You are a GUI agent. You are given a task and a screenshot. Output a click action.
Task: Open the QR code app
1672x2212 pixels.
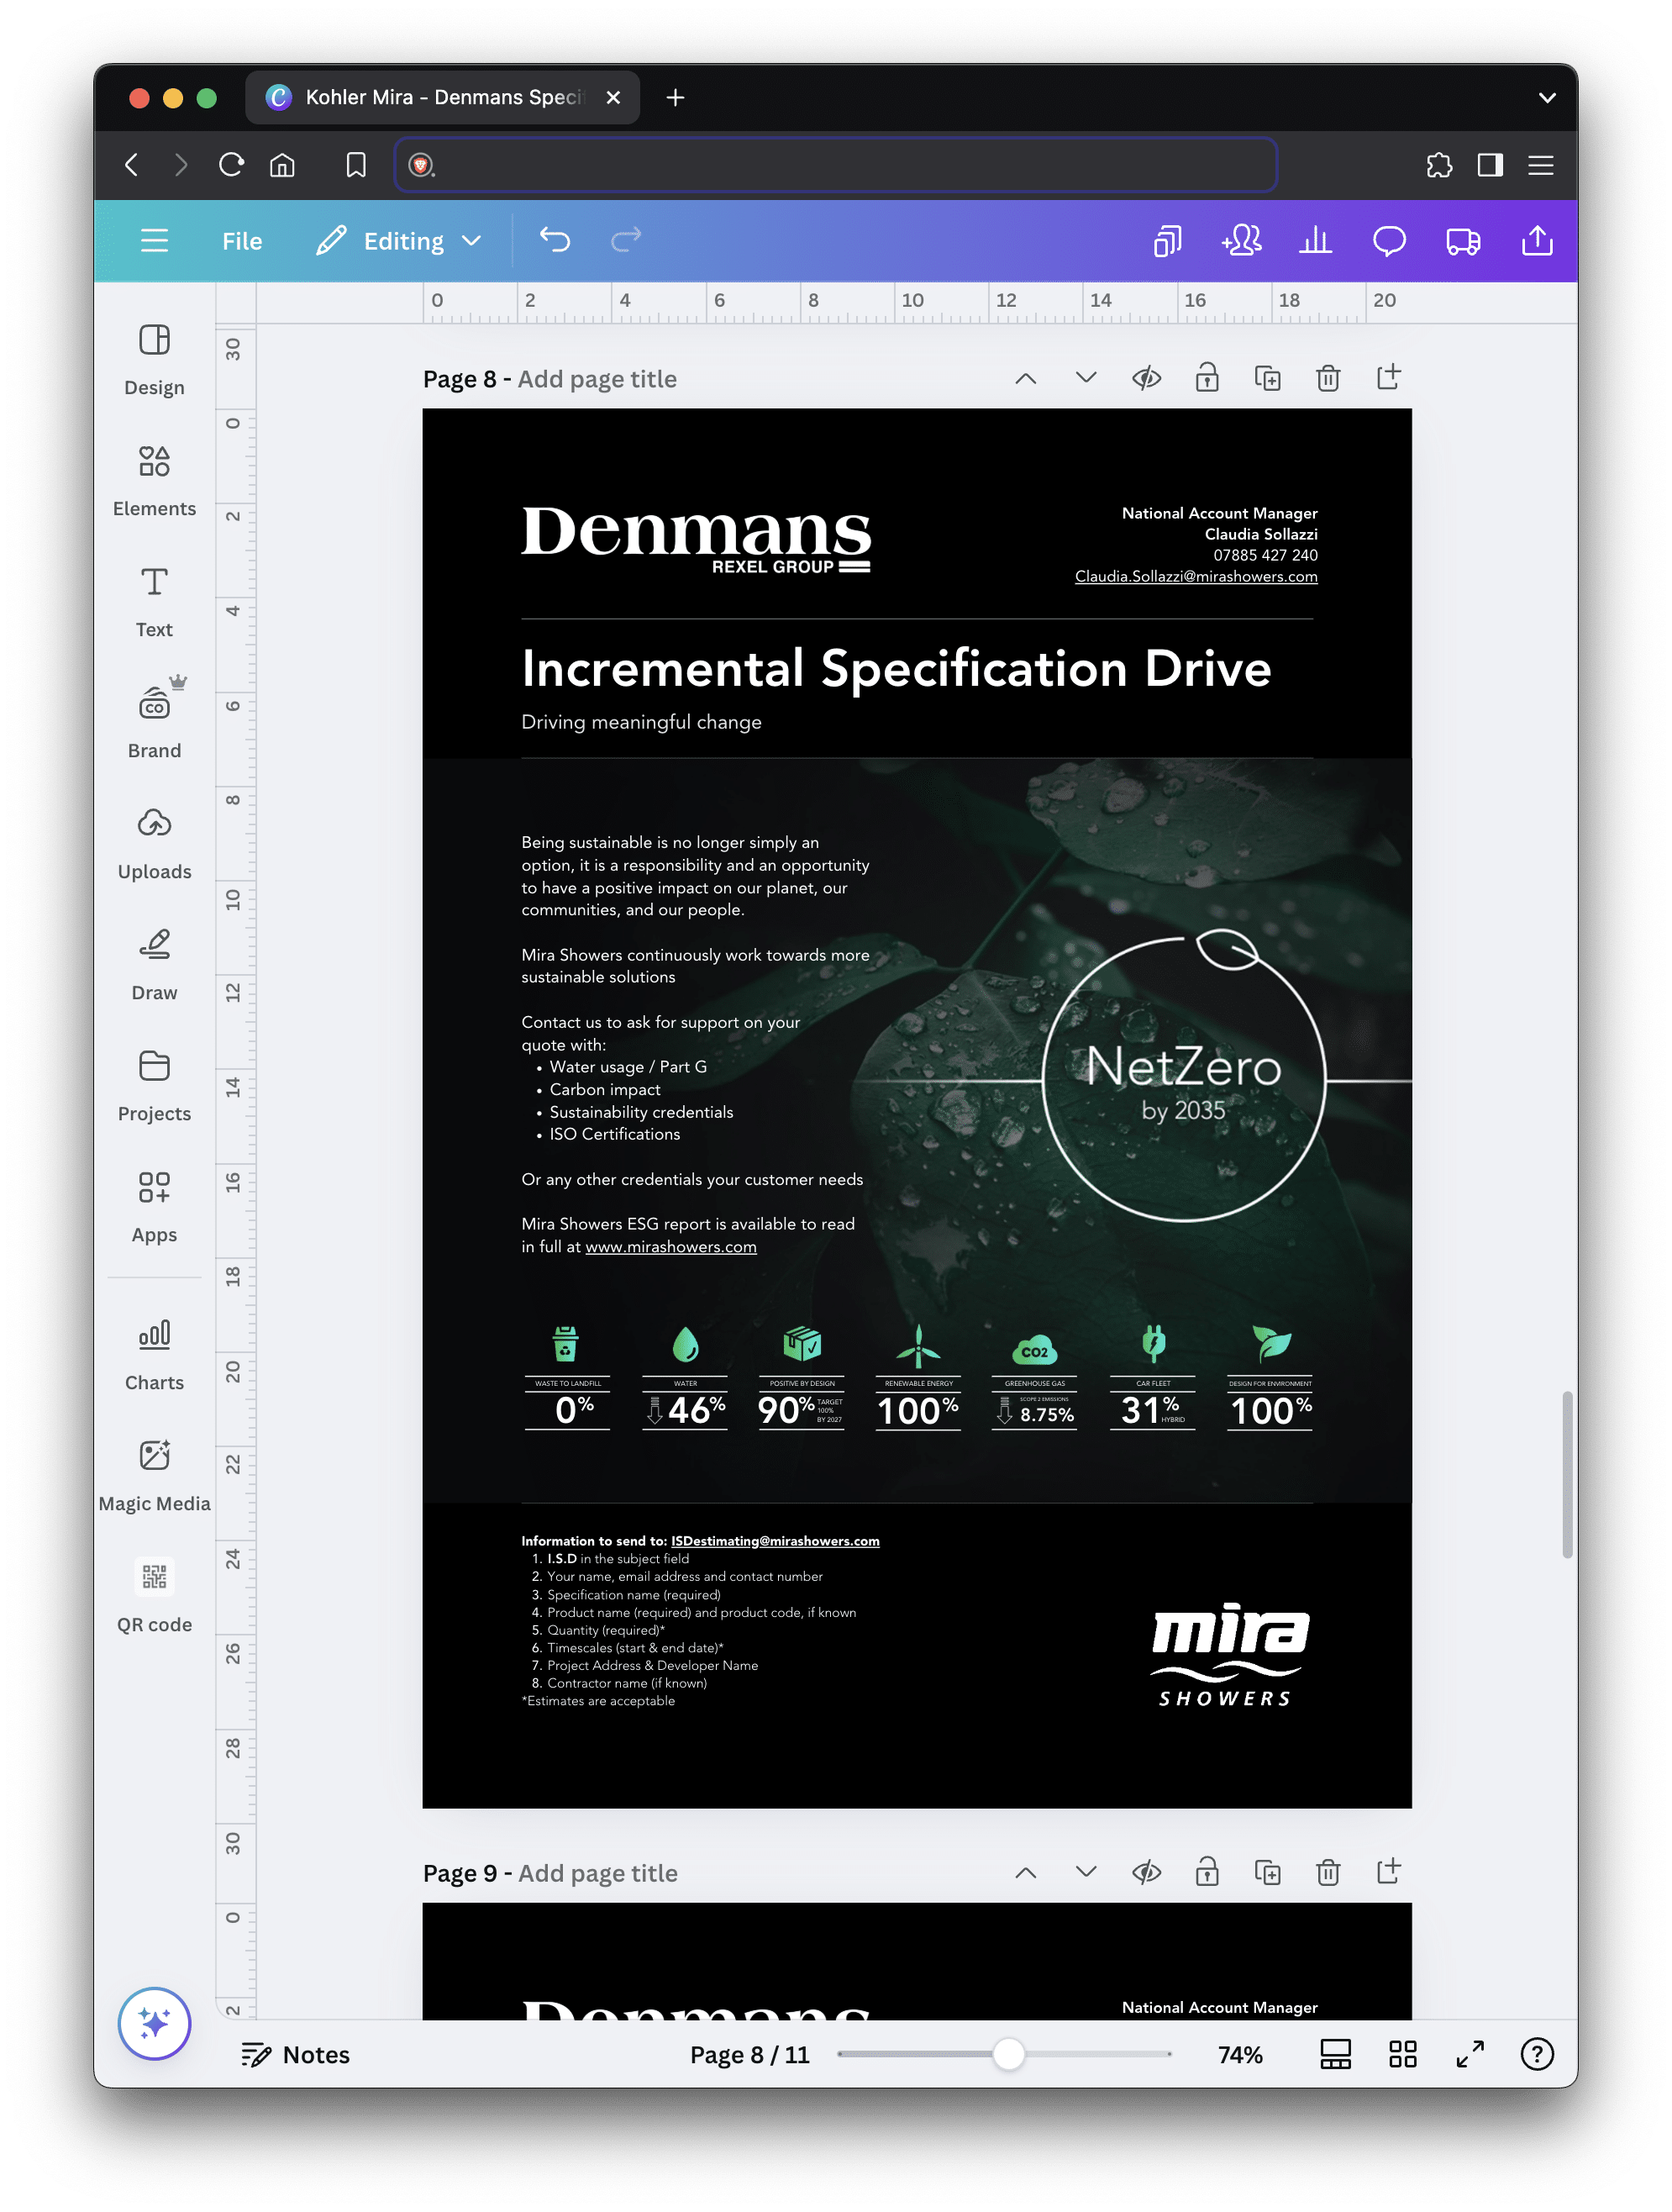(x=154, y=1597)
